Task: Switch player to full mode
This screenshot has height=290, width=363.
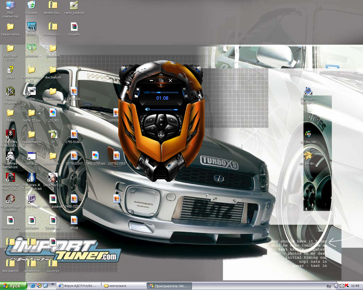Action: click(161, 80)
